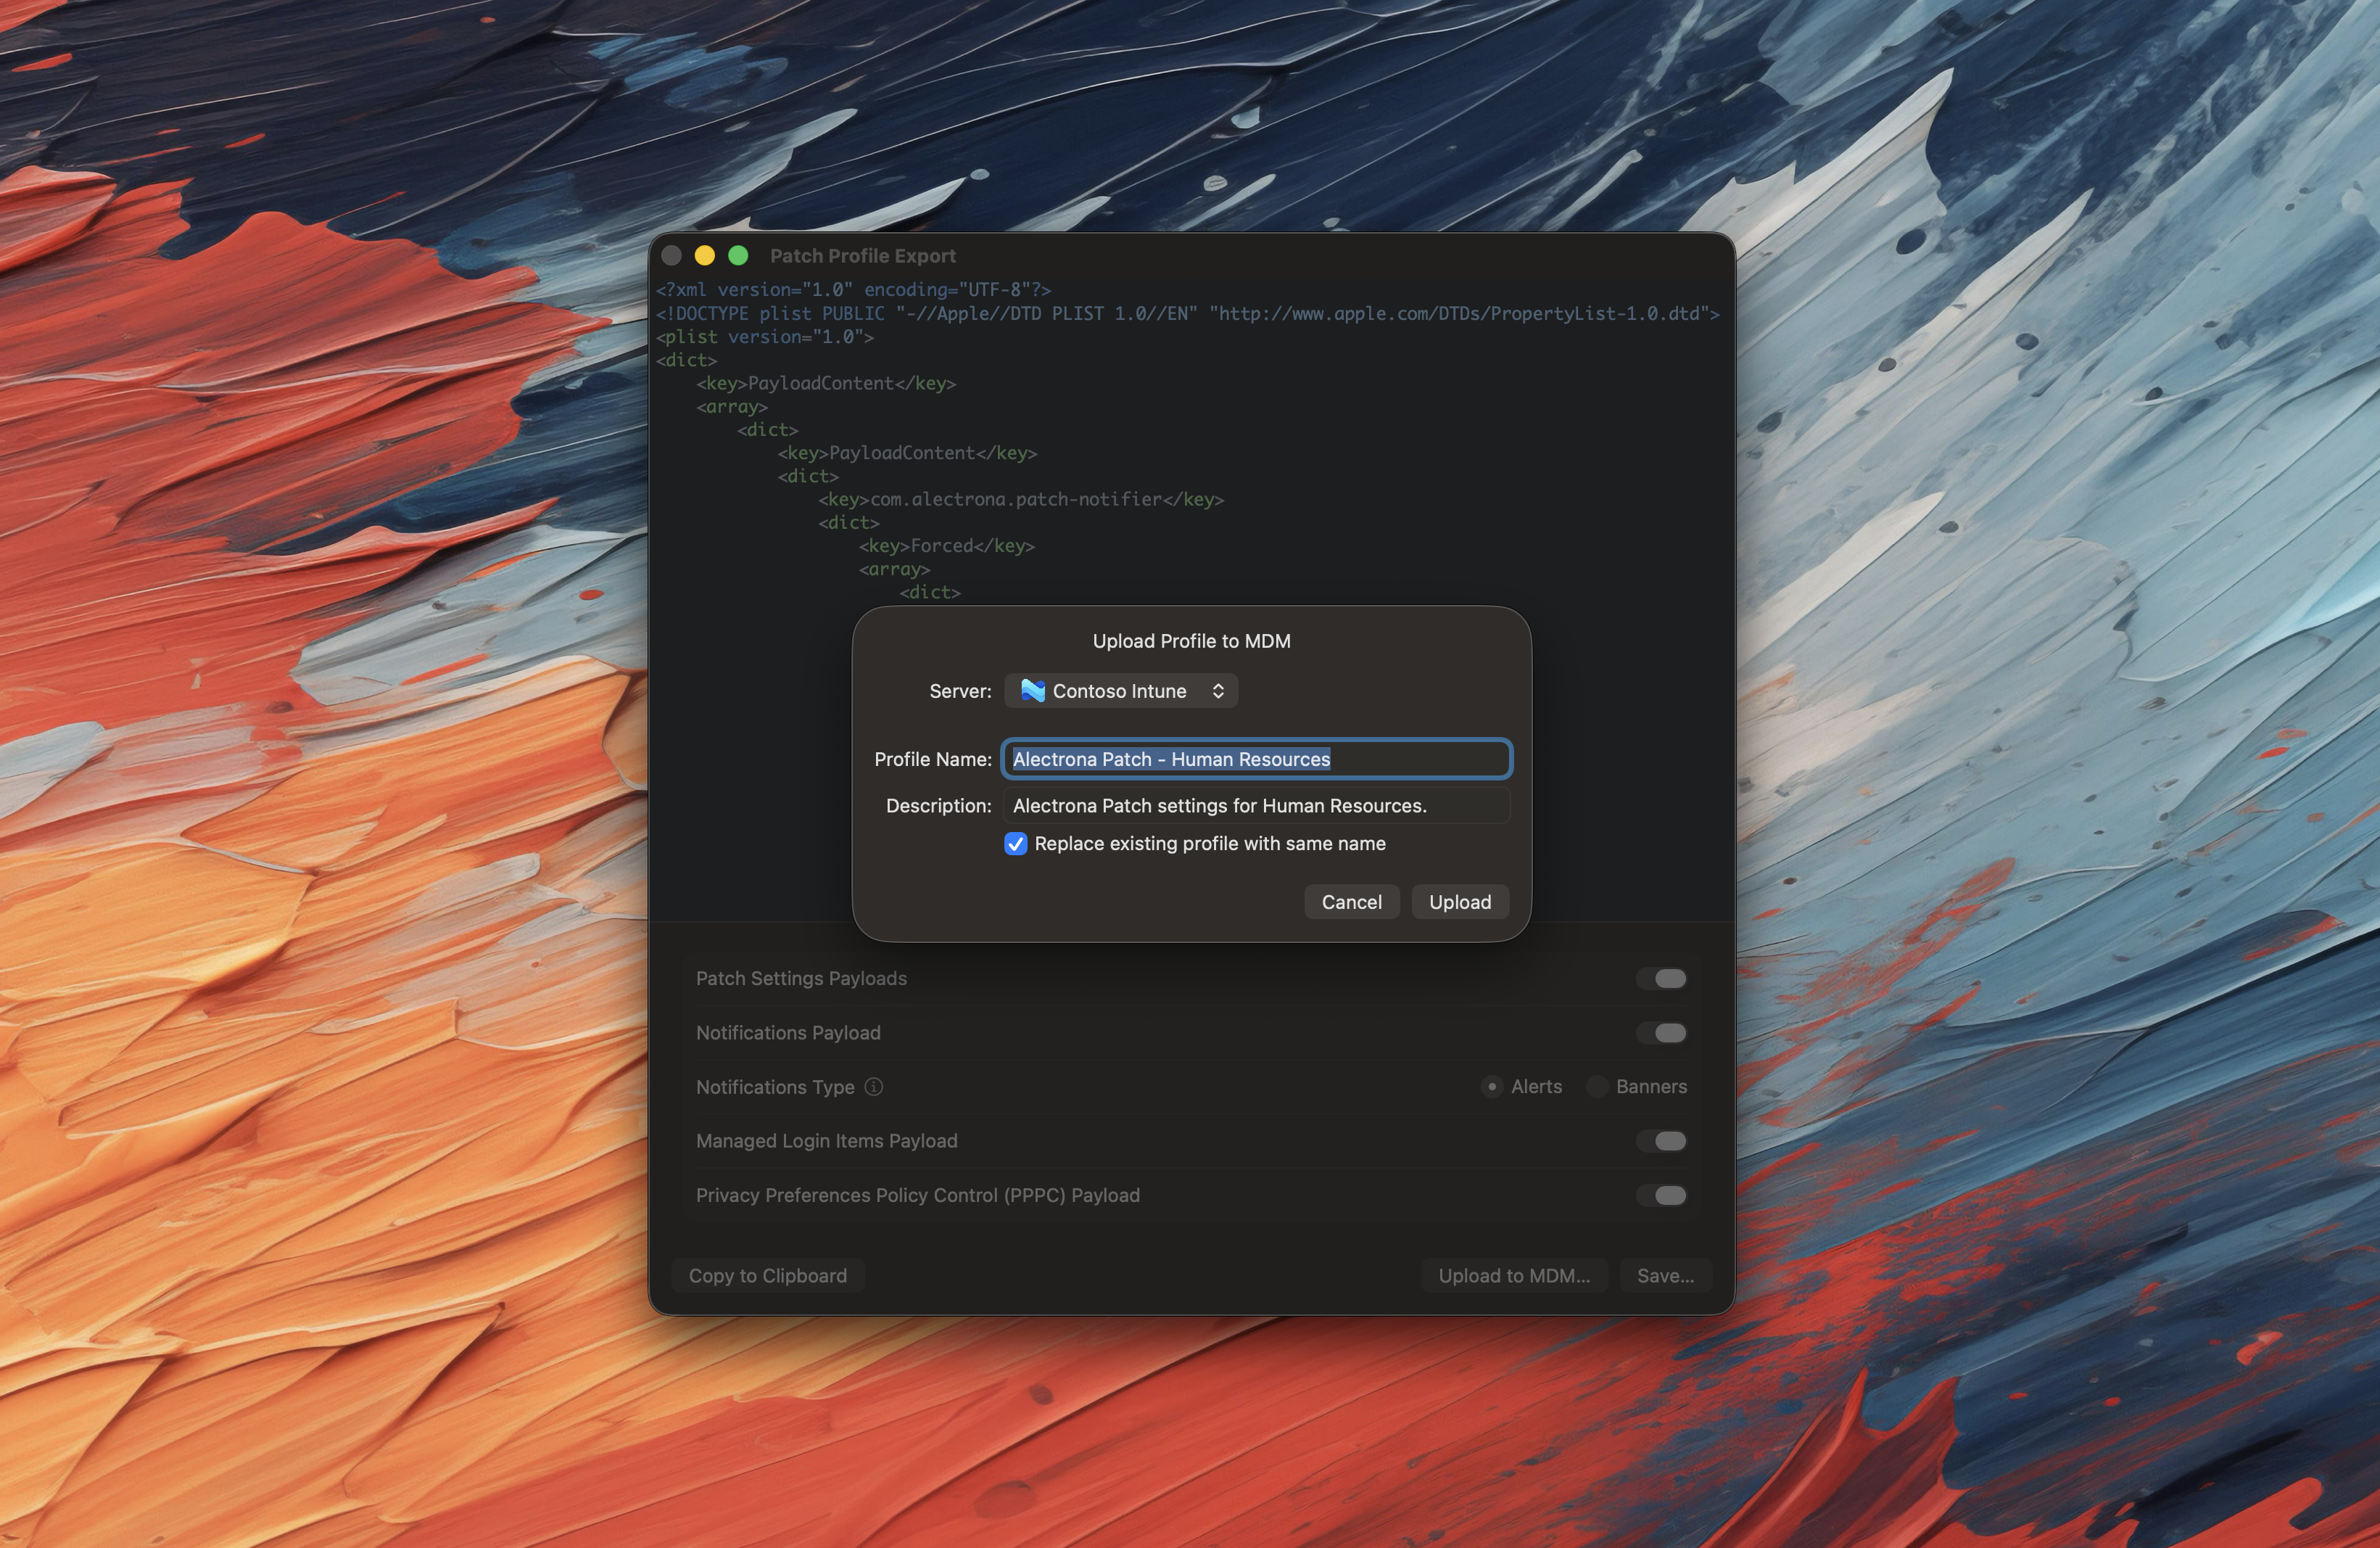Uncheck Replace existing profile with same name
Image resolution: width=2380 pixels, height=1548 pixels.
[1015, 844]
